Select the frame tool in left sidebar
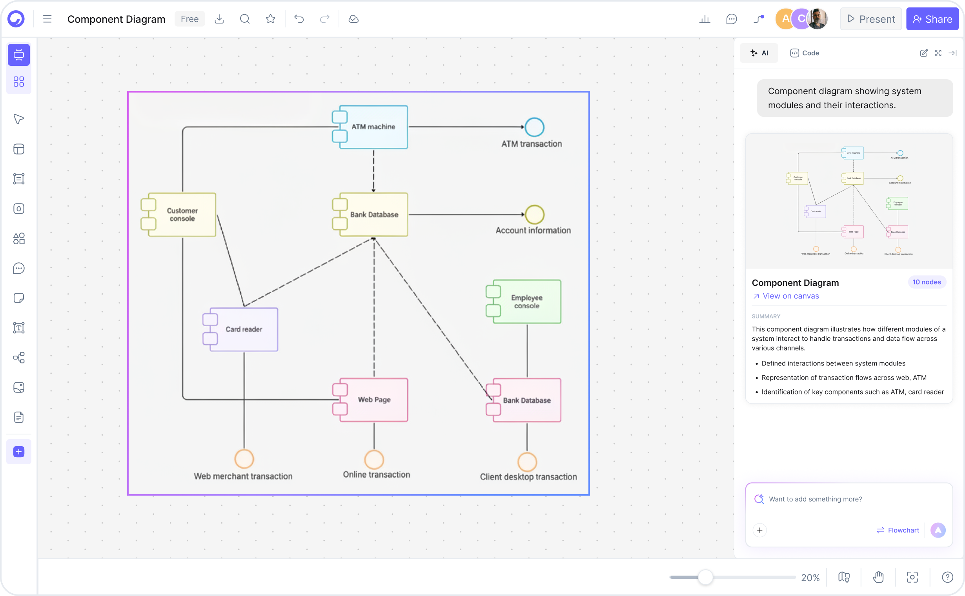This screenshot has width=965, height=596. pos(18,179)
